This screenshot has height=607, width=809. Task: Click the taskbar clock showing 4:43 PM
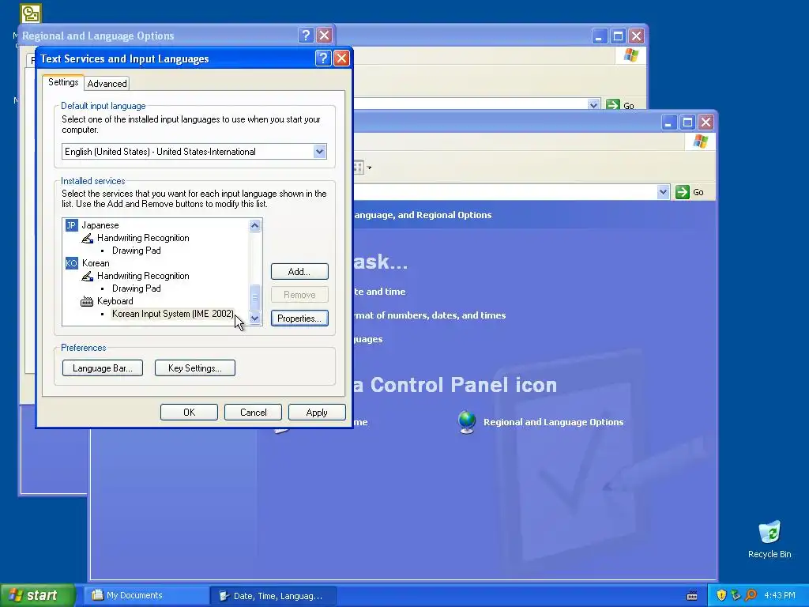[x=779, y=596]
